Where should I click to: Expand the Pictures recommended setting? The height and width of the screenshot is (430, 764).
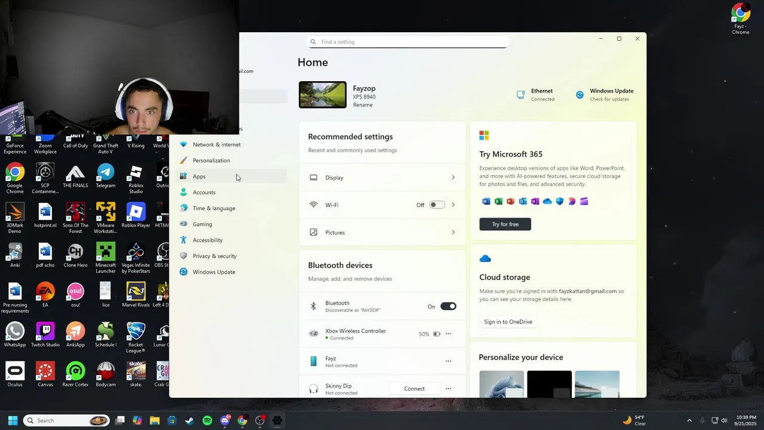click(x=382, y=232)
